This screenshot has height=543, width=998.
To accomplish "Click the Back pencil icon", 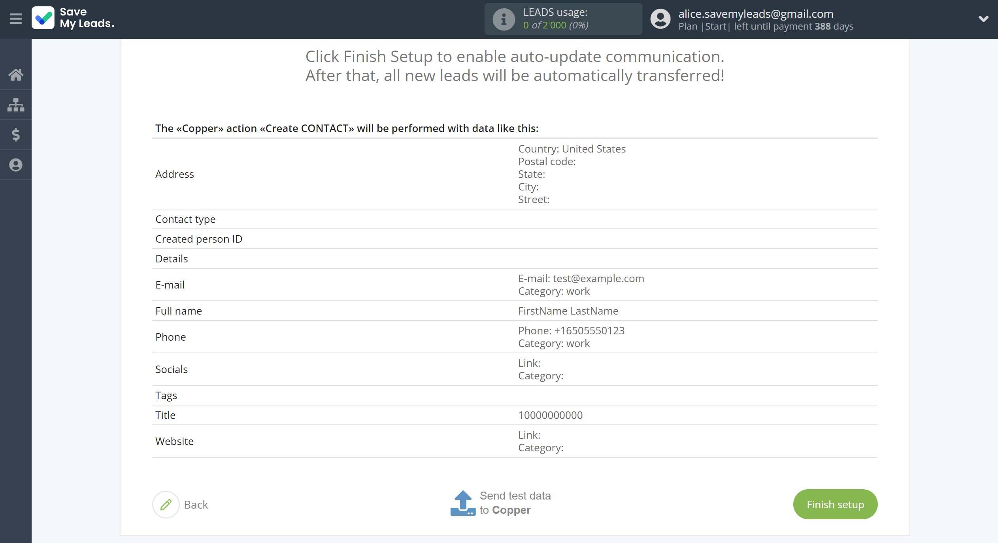I will point(166,505).
